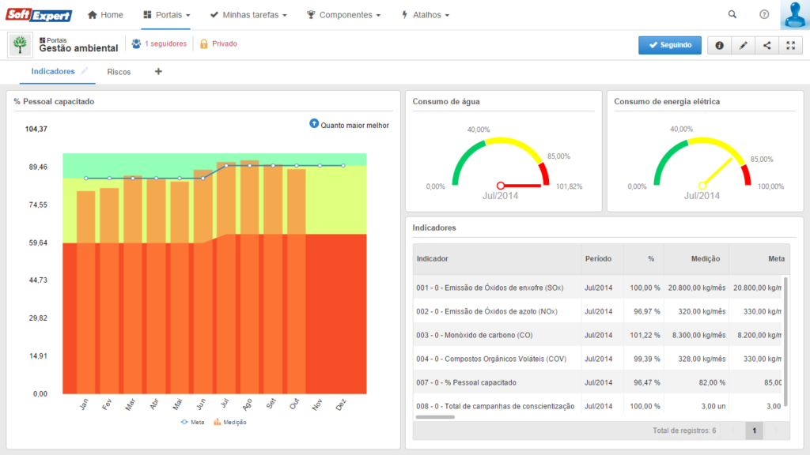Toggle the Seguindo follow button
The width and height of the screenshot is (810, 455).
point(671,45)
